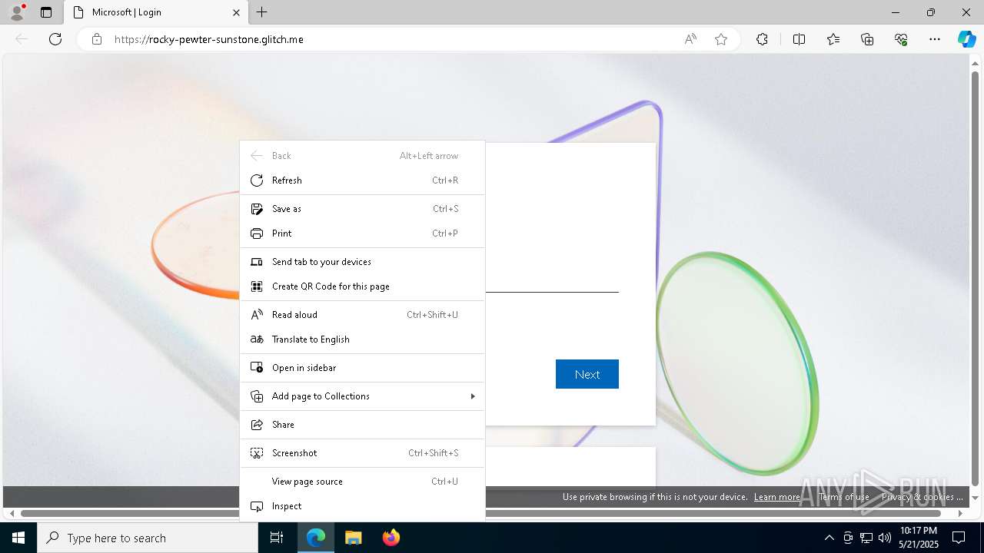Select Refresh in the context menu
Viewport: 984px width, 553px height.
click(x=362, y=180)
